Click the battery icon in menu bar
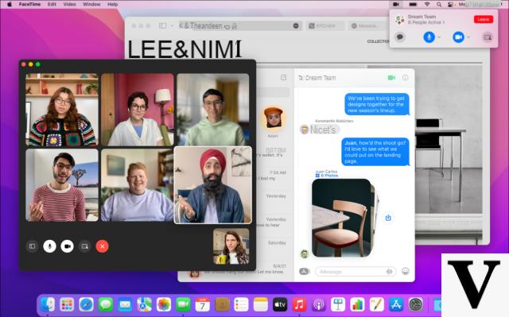 tap(413, 4)
